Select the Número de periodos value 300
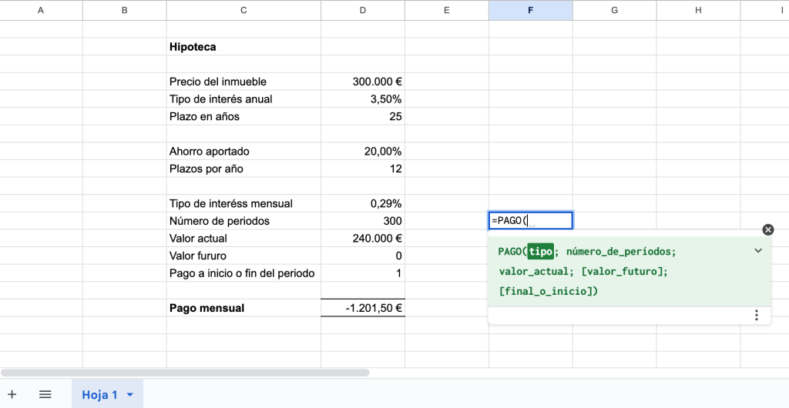Screen dimensions: 789x408 363,221
